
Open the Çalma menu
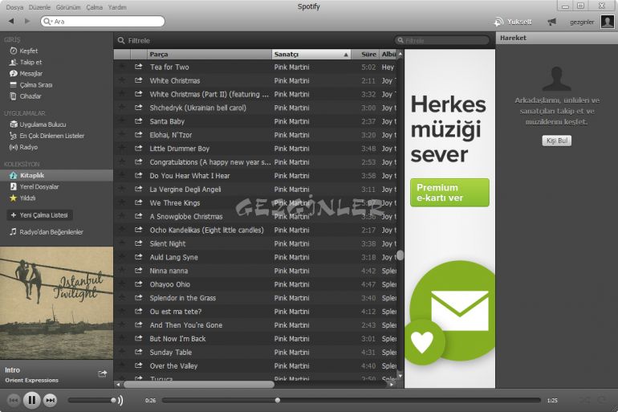click(94, 7)
